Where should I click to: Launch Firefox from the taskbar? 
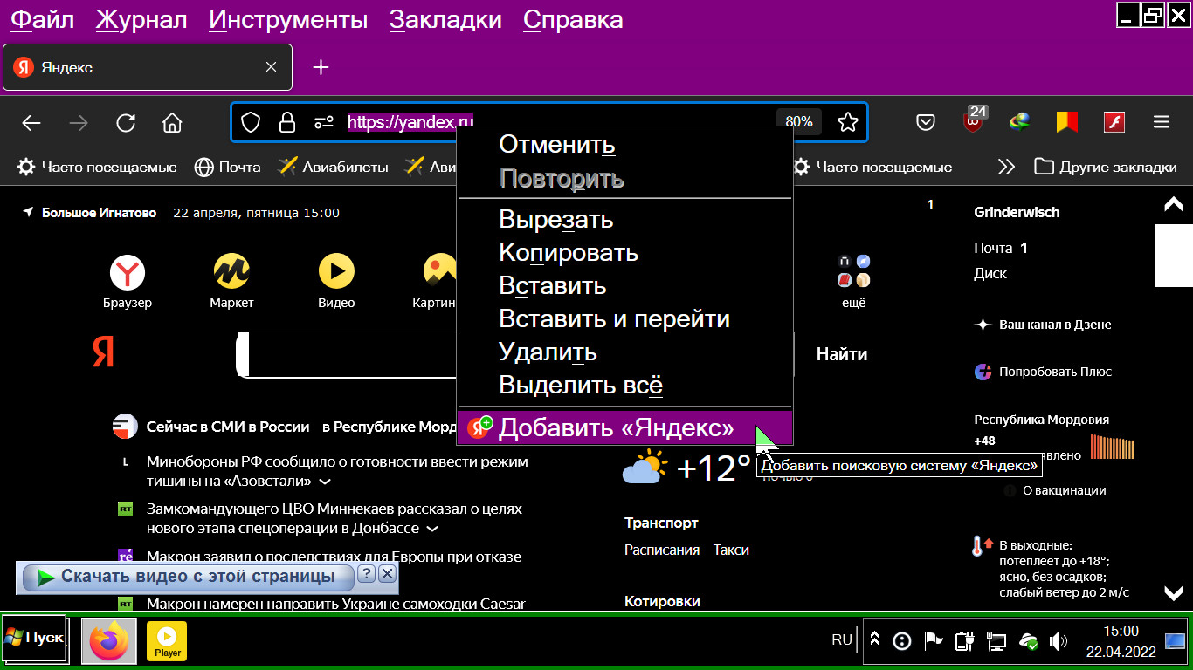click(x=109, y=642)
